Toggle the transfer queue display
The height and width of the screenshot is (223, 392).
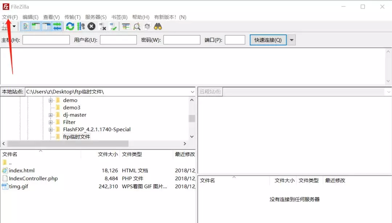pos(57,26)
